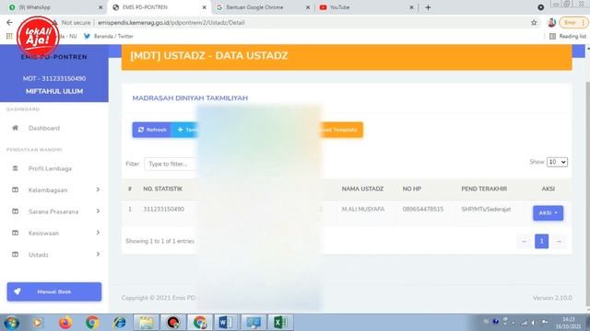Launch Firefox from the taskbar
The width and height of the screenshot is (590, 331).
[x=65, y=323]
